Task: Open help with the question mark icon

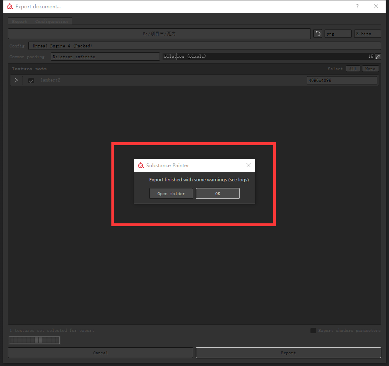Action: click(357, 6)
